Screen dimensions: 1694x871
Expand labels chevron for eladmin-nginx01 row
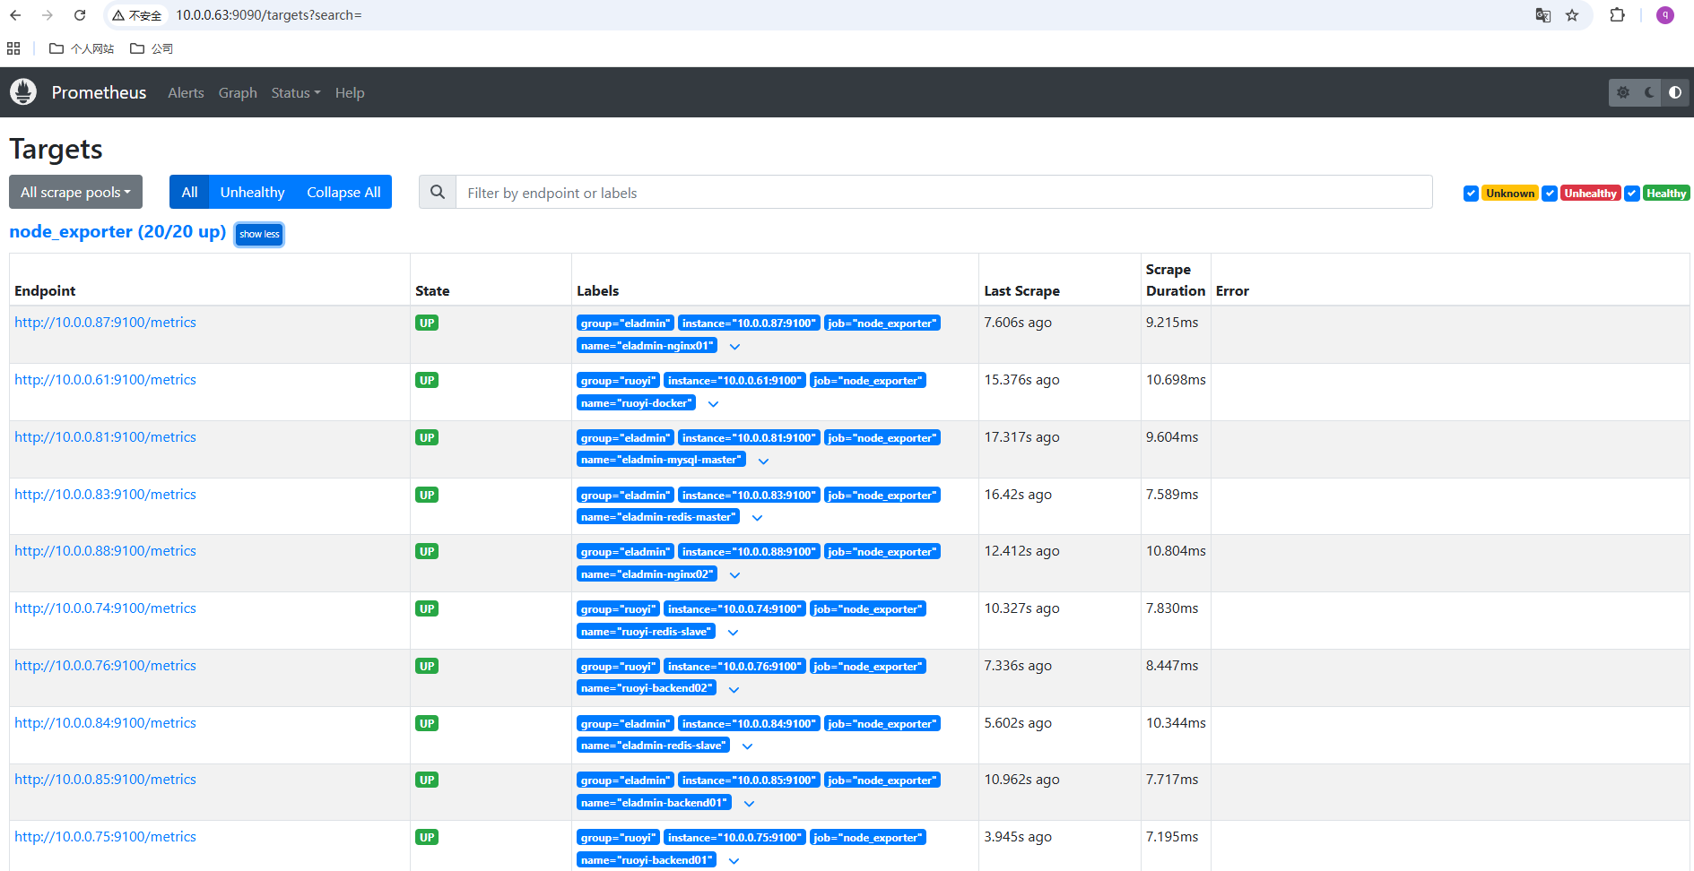(734, 347)
